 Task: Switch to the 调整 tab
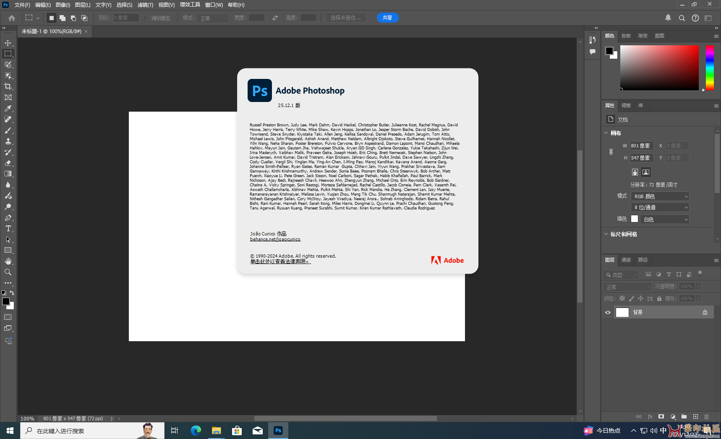[x=626, y=106]
